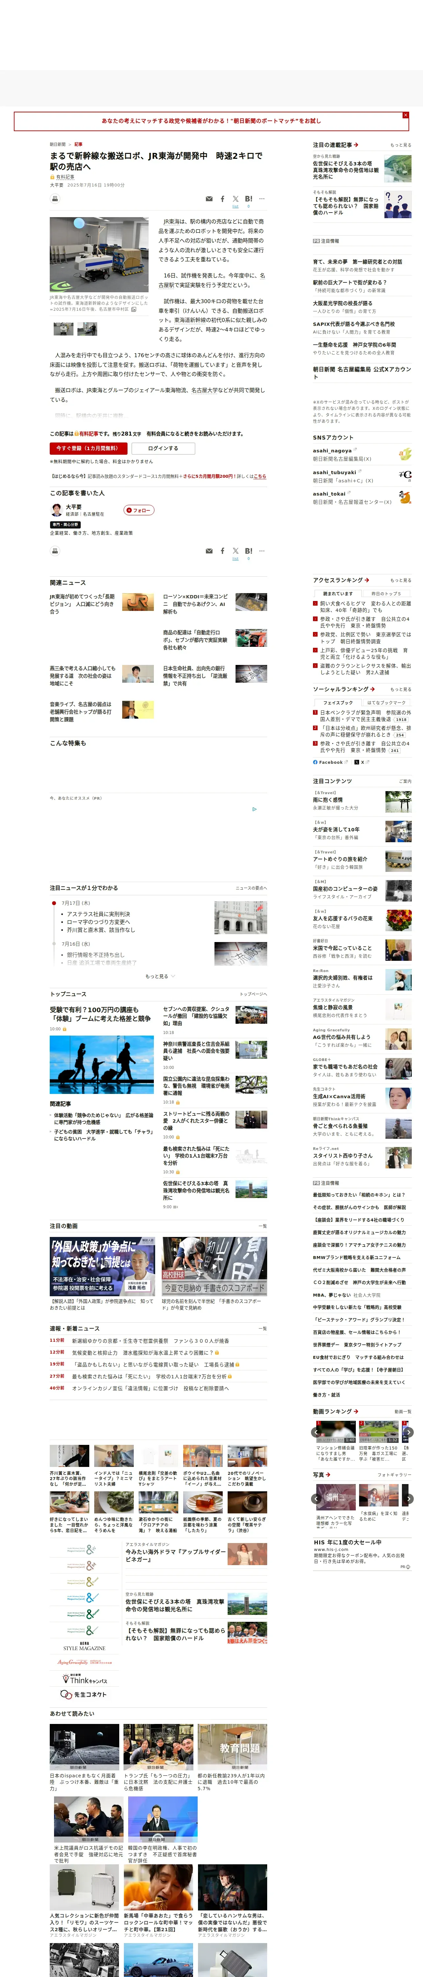
Task: Open 注目の連載記事 section header link
Action: click(x=335, y=144)
